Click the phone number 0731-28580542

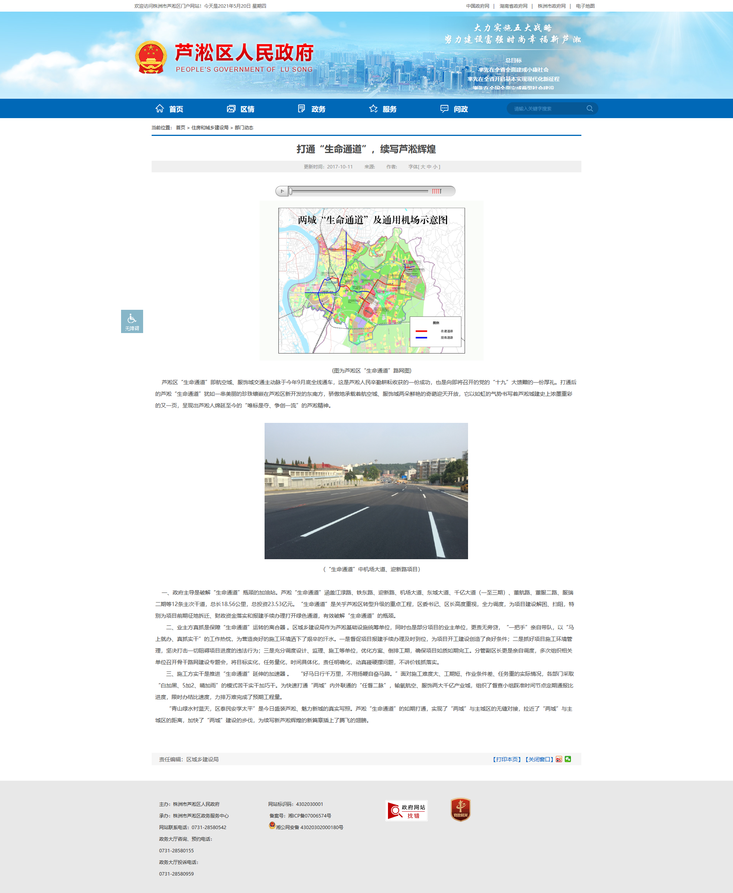(209, 828)
